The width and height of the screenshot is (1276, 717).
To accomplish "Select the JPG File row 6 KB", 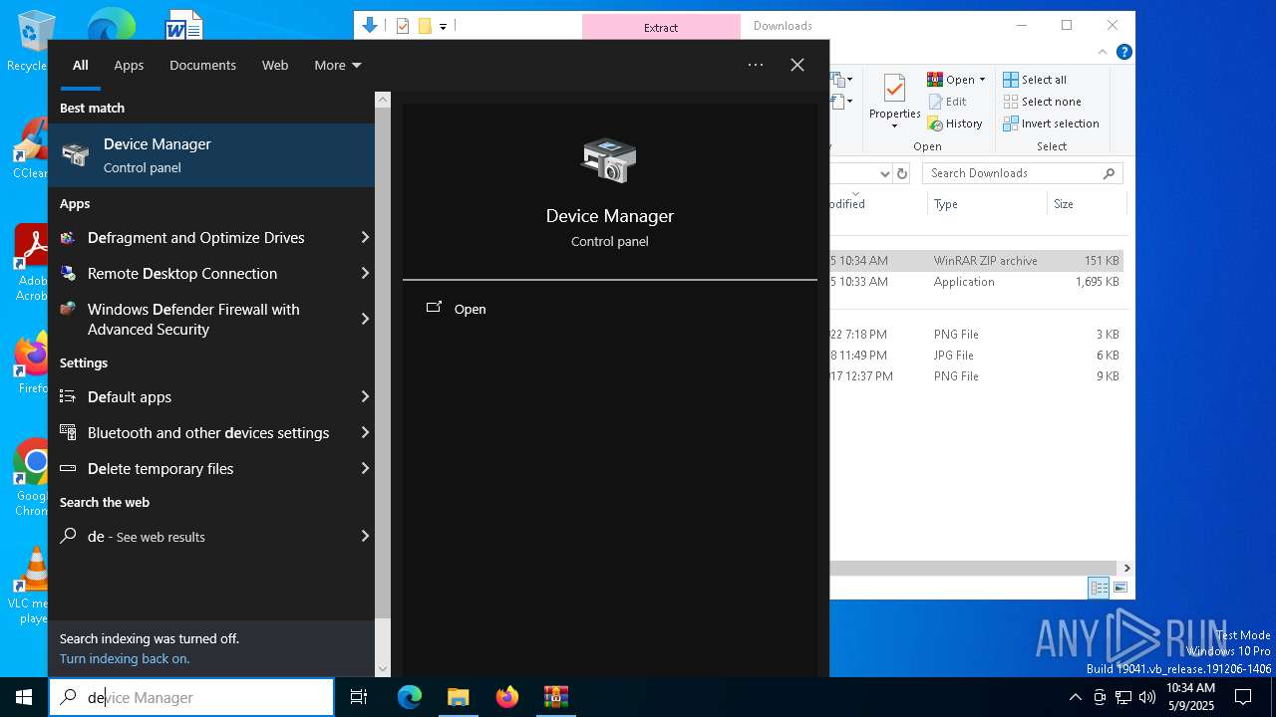I will point(977,356).
